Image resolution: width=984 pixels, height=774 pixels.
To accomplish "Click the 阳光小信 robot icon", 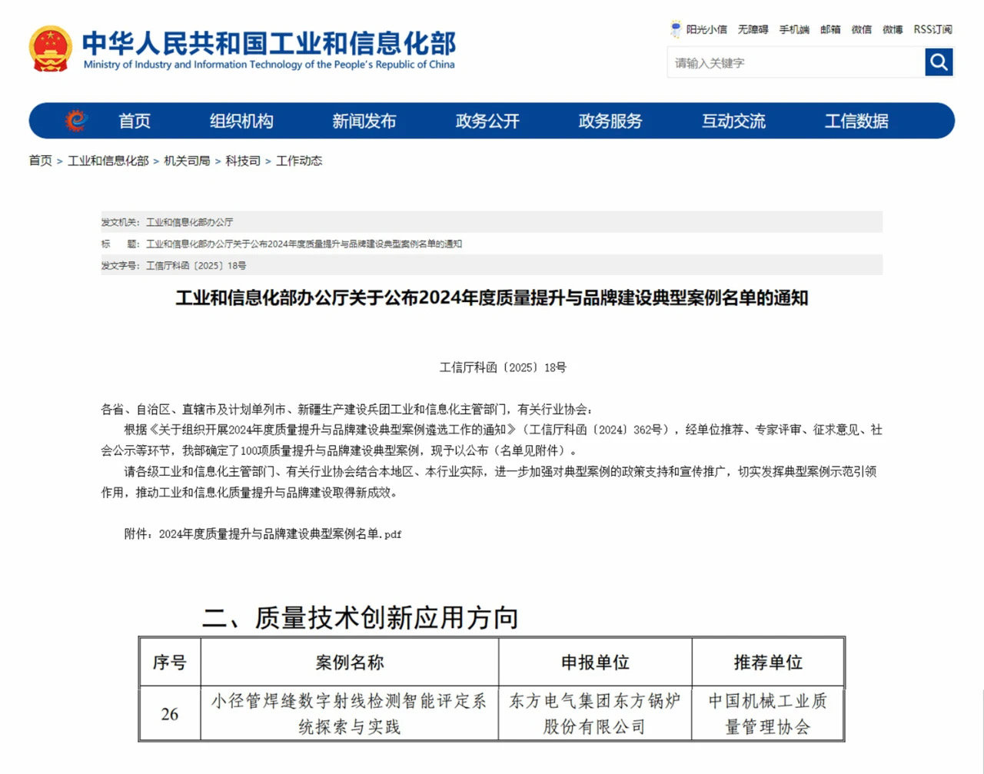I will (676, 29).
